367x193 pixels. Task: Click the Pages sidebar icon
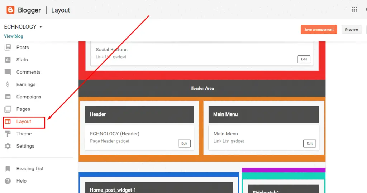coord(8,109)
